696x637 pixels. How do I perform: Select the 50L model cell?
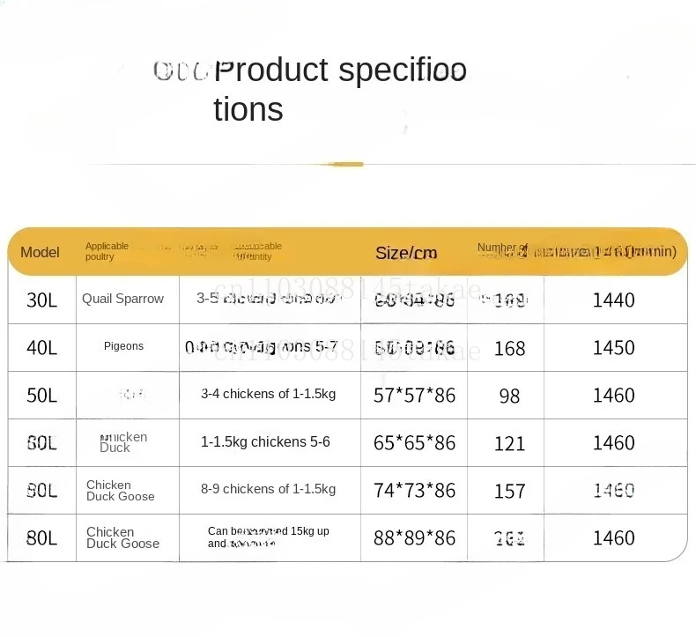[41, 395]
